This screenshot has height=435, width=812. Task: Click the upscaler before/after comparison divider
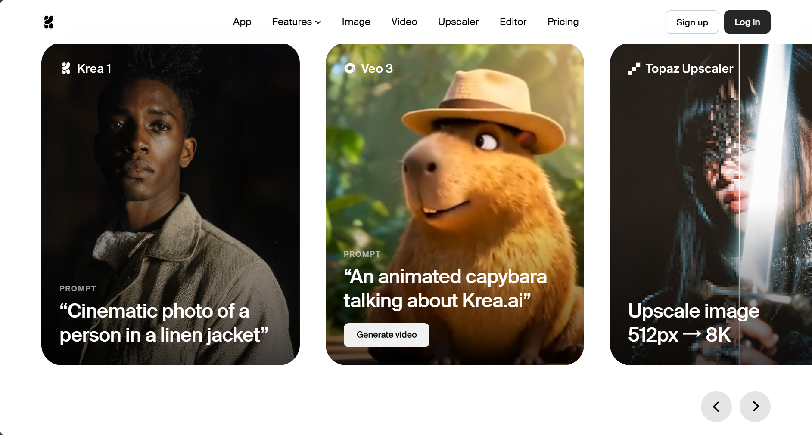click(x=739, y=204)
